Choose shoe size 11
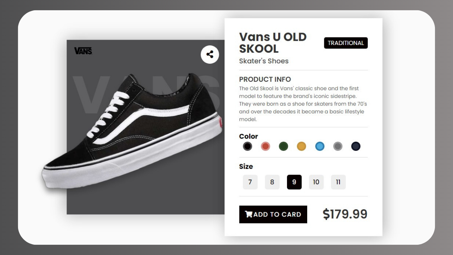Image resolution: width=453 pixels, height=255 pixels. [338, 182]
